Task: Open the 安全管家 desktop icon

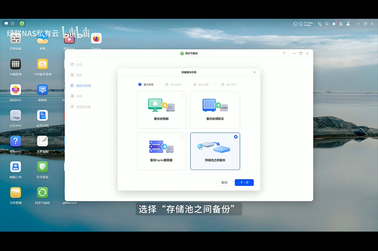Action: (x=42, y=167)
